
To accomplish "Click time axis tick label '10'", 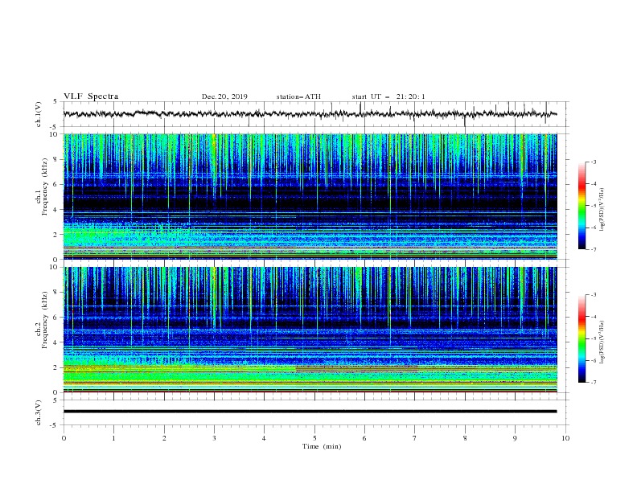I will point(565,438).
